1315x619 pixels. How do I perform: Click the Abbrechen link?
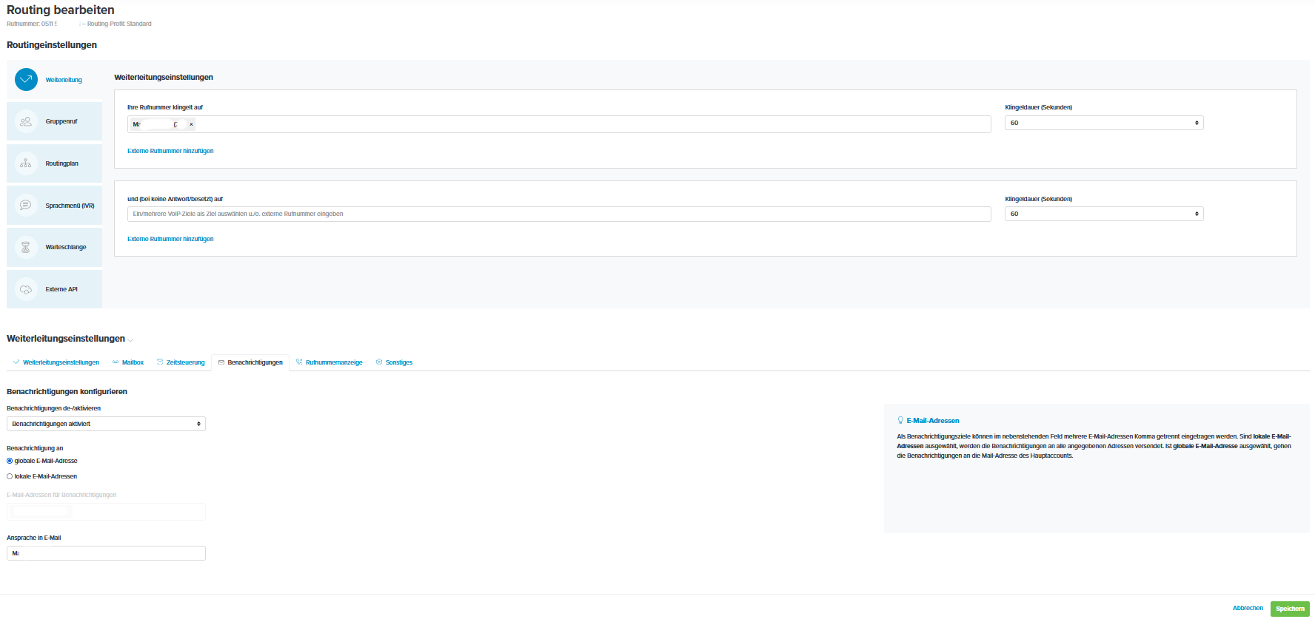point(1248,608)
